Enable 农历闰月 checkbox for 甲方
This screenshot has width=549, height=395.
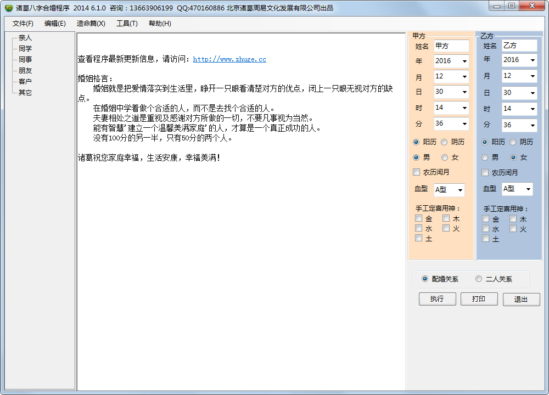click(x=417, y=172)
